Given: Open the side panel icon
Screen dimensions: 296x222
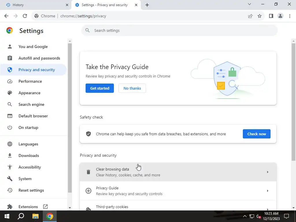Looking at the screenshot, I should [x=271, y=16].
